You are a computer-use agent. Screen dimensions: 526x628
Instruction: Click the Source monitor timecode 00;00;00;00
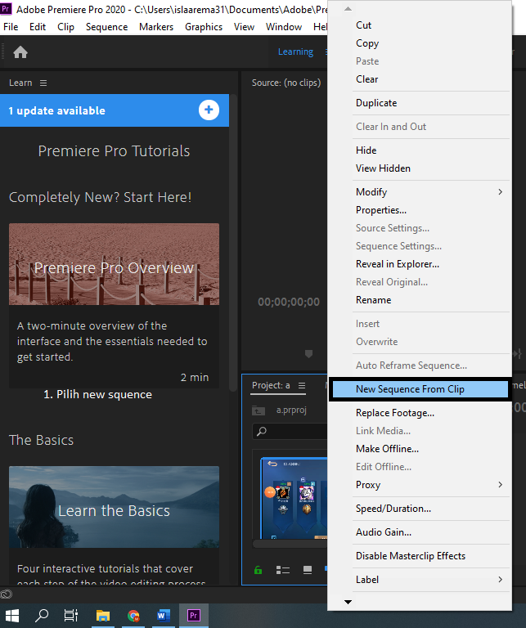[x=289, y=302]
